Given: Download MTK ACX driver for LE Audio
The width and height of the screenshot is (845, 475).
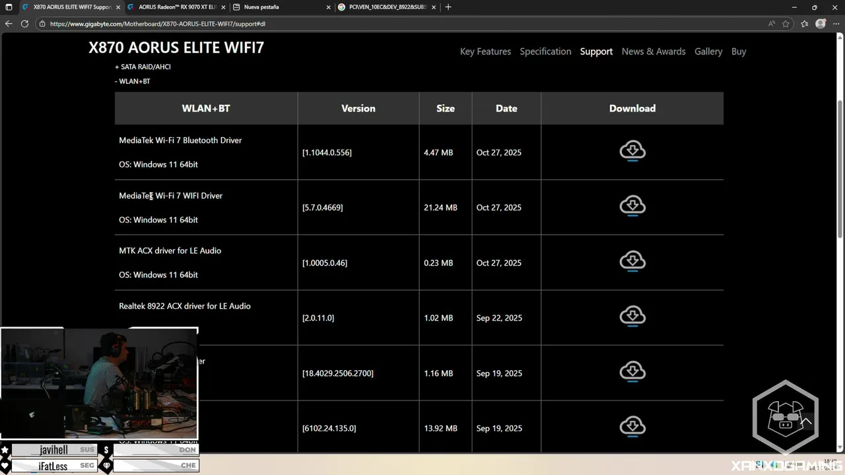Looking at the screenshot, I should (x=632, y=262).
